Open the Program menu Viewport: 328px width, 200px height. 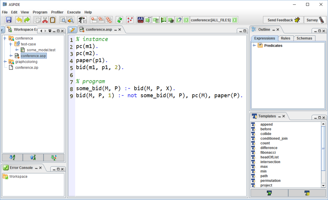coord(40,12)
